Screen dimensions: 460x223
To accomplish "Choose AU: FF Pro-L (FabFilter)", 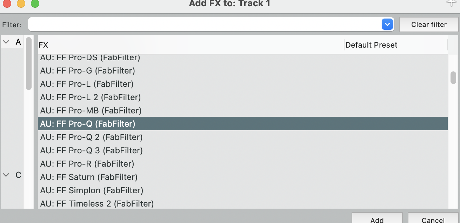I will 87,84.
